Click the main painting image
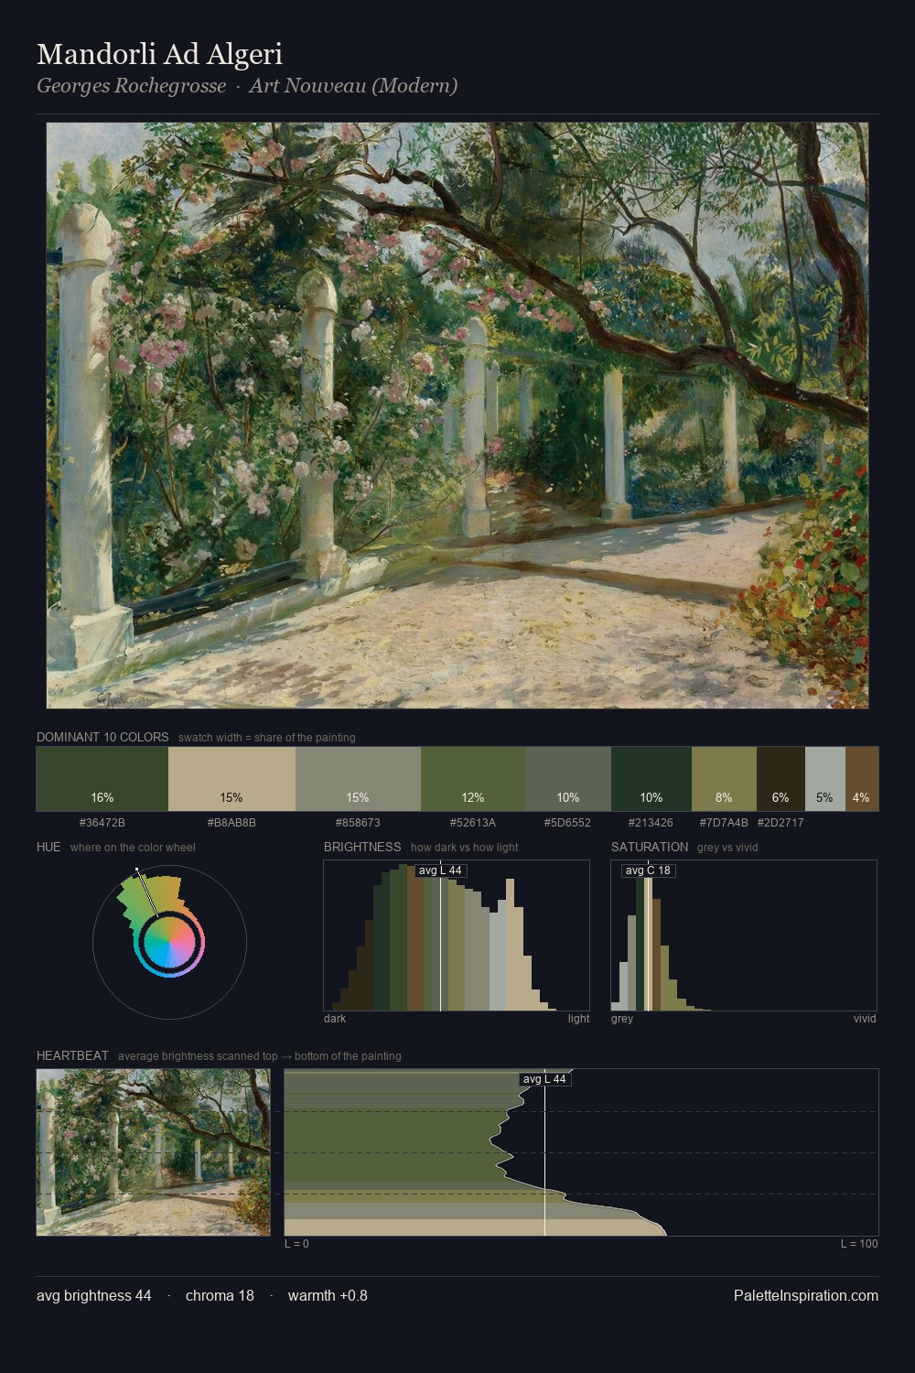The height and width of the screenshot is (1373, 915). pyautogui.click(x=457, y=416)
